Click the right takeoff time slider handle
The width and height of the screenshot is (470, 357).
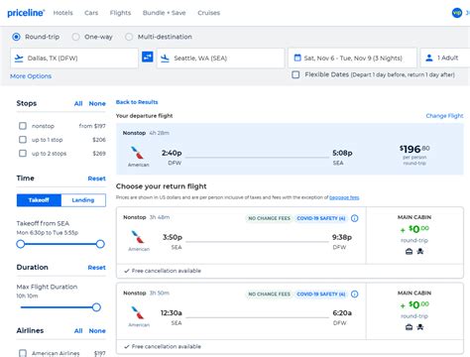100,244
